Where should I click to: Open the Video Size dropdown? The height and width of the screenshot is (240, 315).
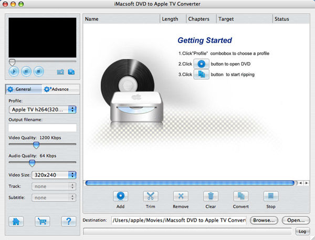click(x=54, y=175)
